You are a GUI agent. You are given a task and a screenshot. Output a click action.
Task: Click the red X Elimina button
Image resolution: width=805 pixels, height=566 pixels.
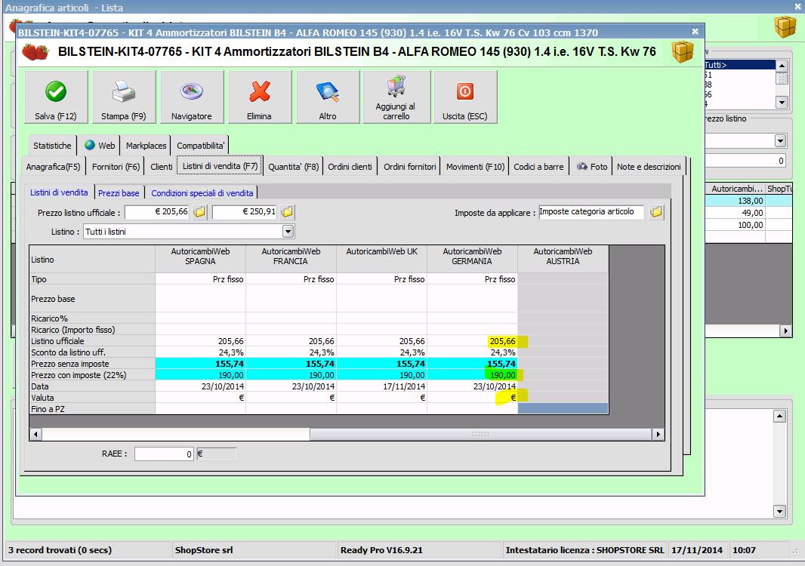point(259,97)
